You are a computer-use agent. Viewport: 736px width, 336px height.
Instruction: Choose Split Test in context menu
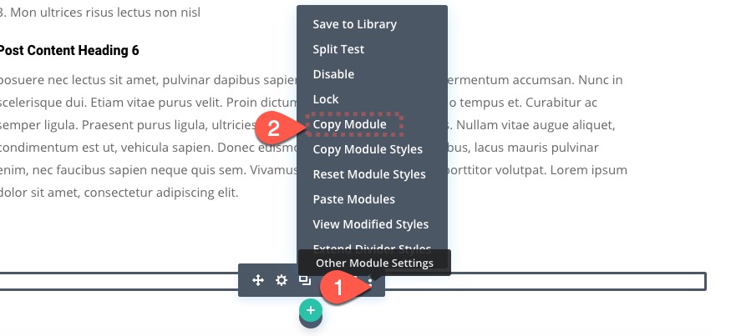tap(338, 49)
